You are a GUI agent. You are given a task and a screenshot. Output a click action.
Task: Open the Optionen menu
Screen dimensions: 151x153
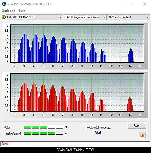click(x=8, y=11)
